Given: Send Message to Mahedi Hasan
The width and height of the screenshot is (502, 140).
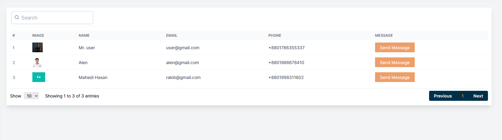Looking at the screenshot, I should 395,77.
